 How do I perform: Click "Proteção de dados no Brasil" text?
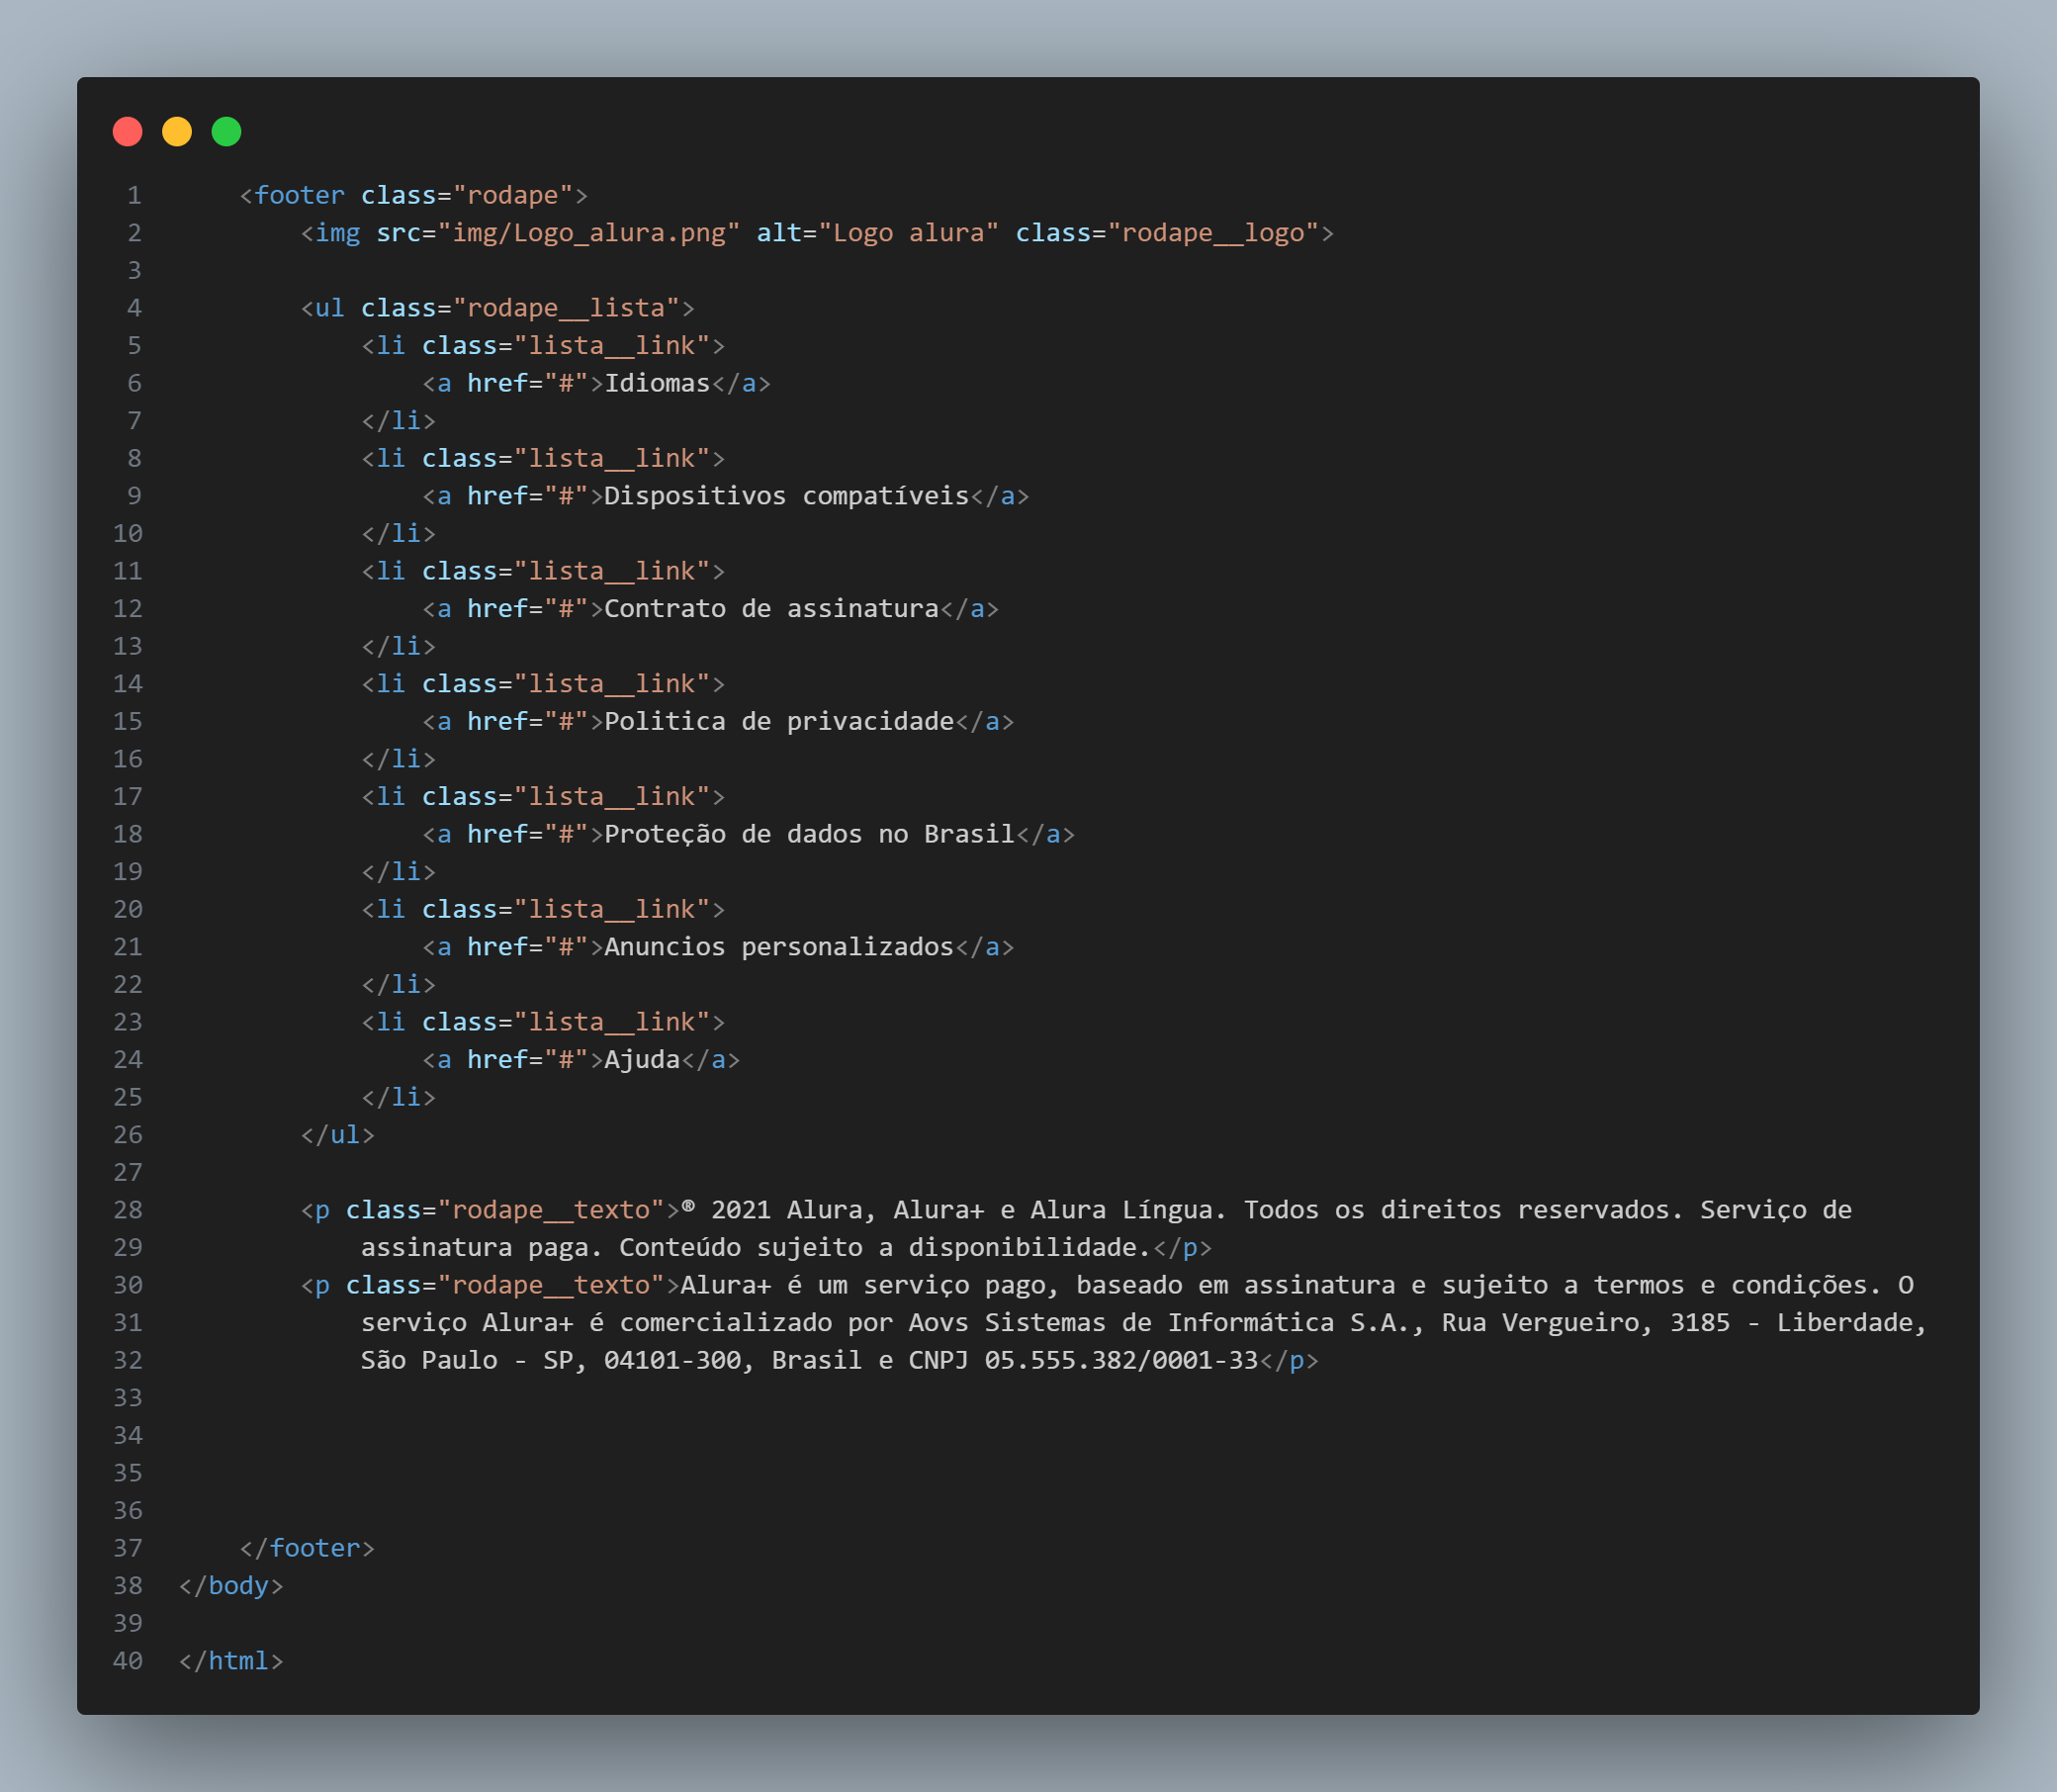pyautogui.click(x=810, y=834)
